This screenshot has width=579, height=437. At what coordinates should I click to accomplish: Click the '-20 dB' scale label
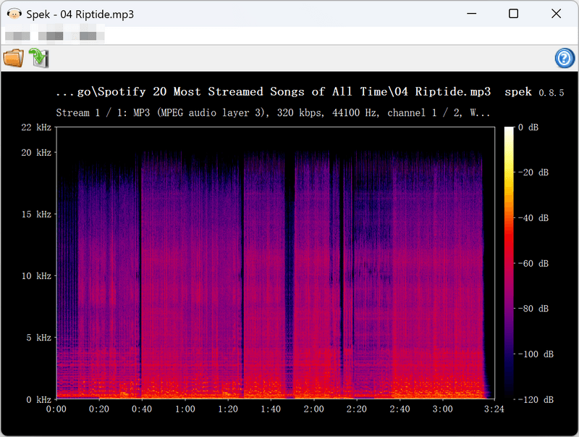(x=533, y=172)
